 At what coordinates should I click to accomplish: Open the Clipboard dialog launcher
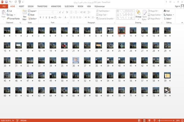20,23
